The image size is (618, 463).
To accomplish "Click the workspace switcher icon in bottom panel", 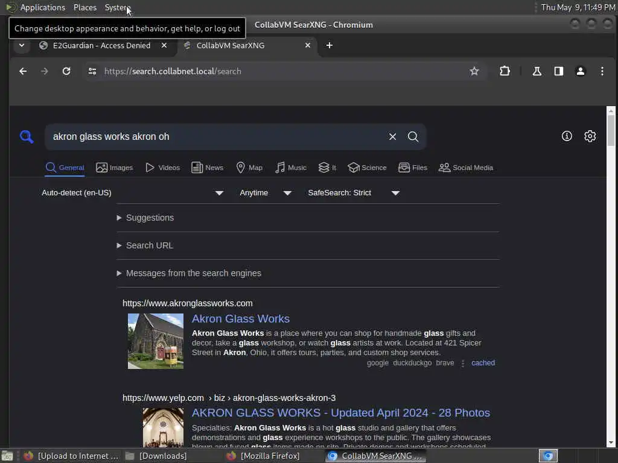I will click(548, 456).
